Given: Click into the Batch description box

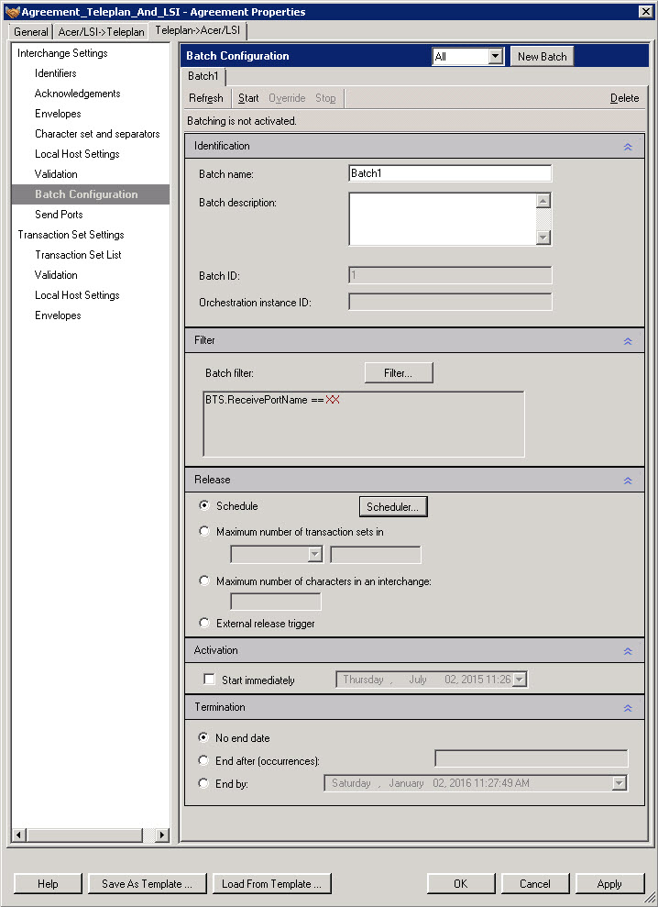Looking at the screenshot, I should 443,218.
